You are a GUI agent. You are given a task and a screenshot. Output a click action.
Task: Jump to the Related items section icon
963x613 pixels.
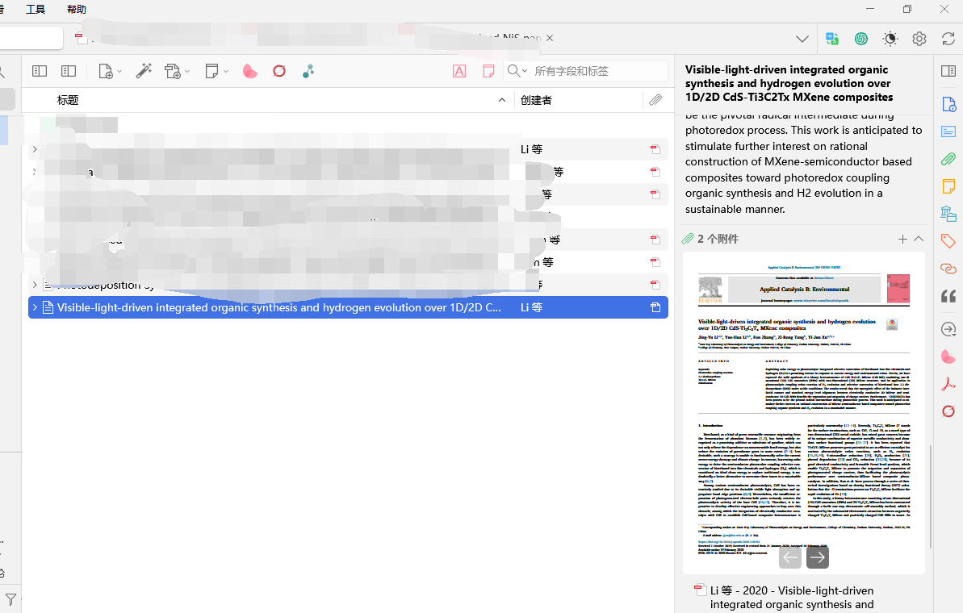(948, 269)
